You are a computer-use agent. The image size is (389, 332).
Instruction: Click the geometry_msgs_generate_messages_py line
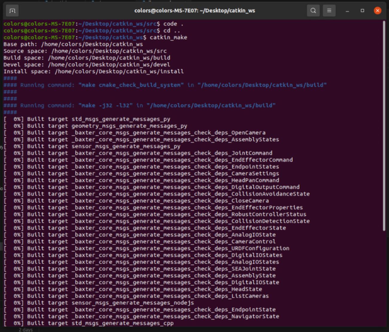tap(95, 126)
